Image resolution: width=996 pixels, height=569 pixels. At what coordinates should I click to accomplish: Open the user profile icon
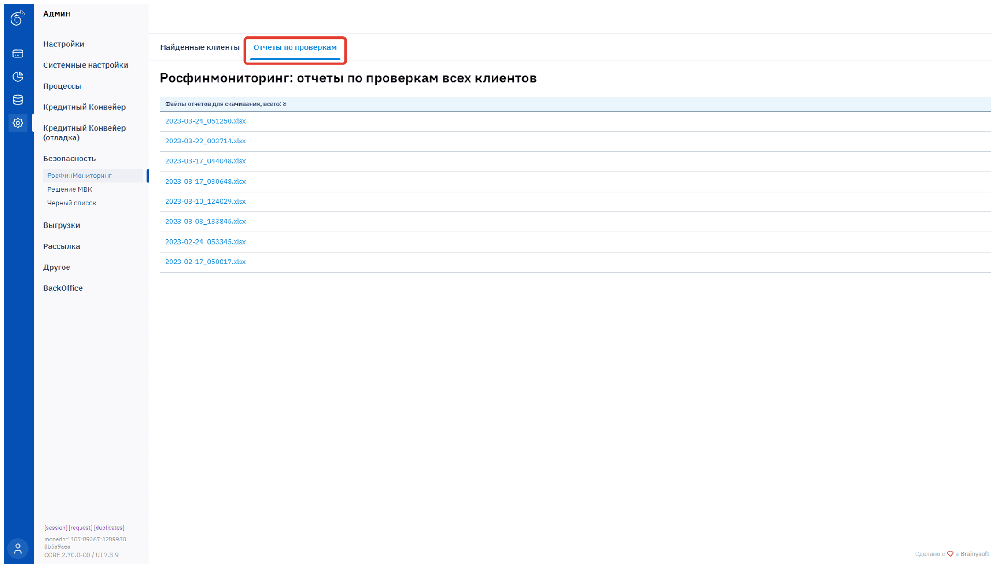click(x=18, y=548)
